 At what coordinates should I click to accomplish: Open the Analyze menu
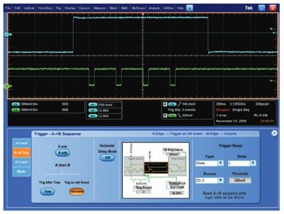pos(154,8)
